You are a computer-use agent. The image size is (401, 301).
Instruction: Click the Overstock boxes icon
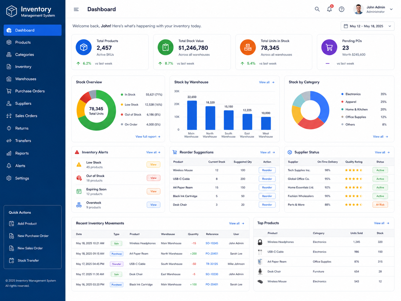(x=79, y=205)
